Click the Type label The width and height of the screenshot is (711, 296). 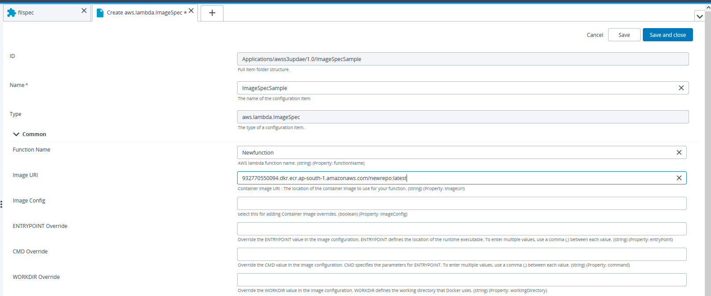[15, 114]
